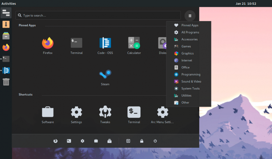Open Software shortcut briefcase icon
The image size is (272, 159).
[48, 112]
